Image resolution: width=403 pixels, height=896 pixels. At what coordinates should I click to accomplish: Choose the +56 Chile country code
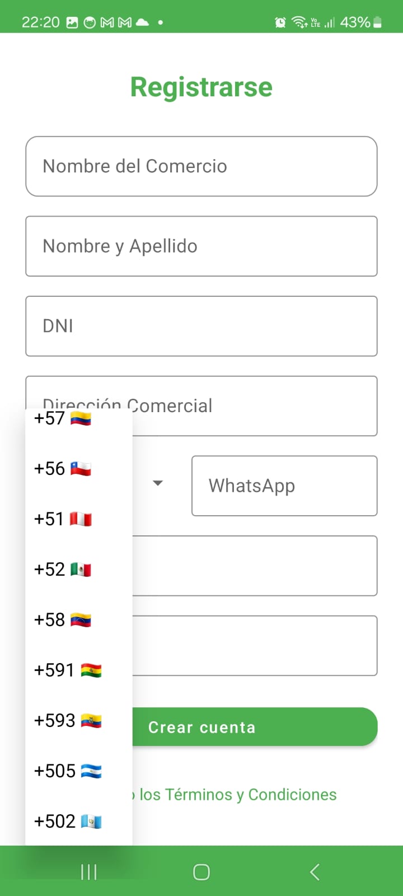[63, 469]
